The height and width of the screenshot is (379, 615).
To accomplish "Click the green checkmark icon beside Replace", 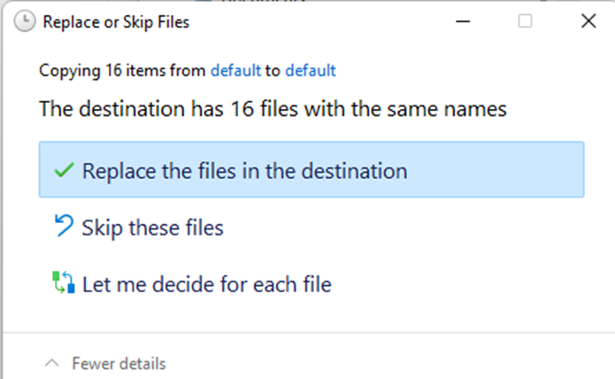I will [64, 170].
